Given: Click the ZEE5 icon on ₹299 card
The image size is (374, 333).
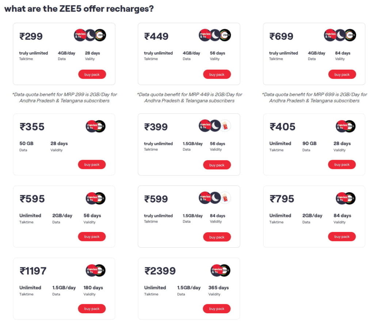Looking at the screenshot, I should tap(100, 35).
